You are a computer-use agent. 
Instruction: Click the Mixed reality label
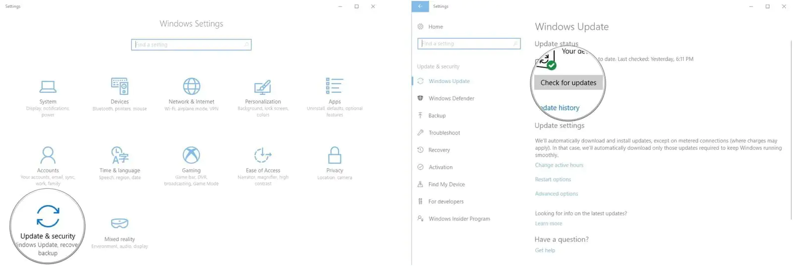[x=119, y=239]
